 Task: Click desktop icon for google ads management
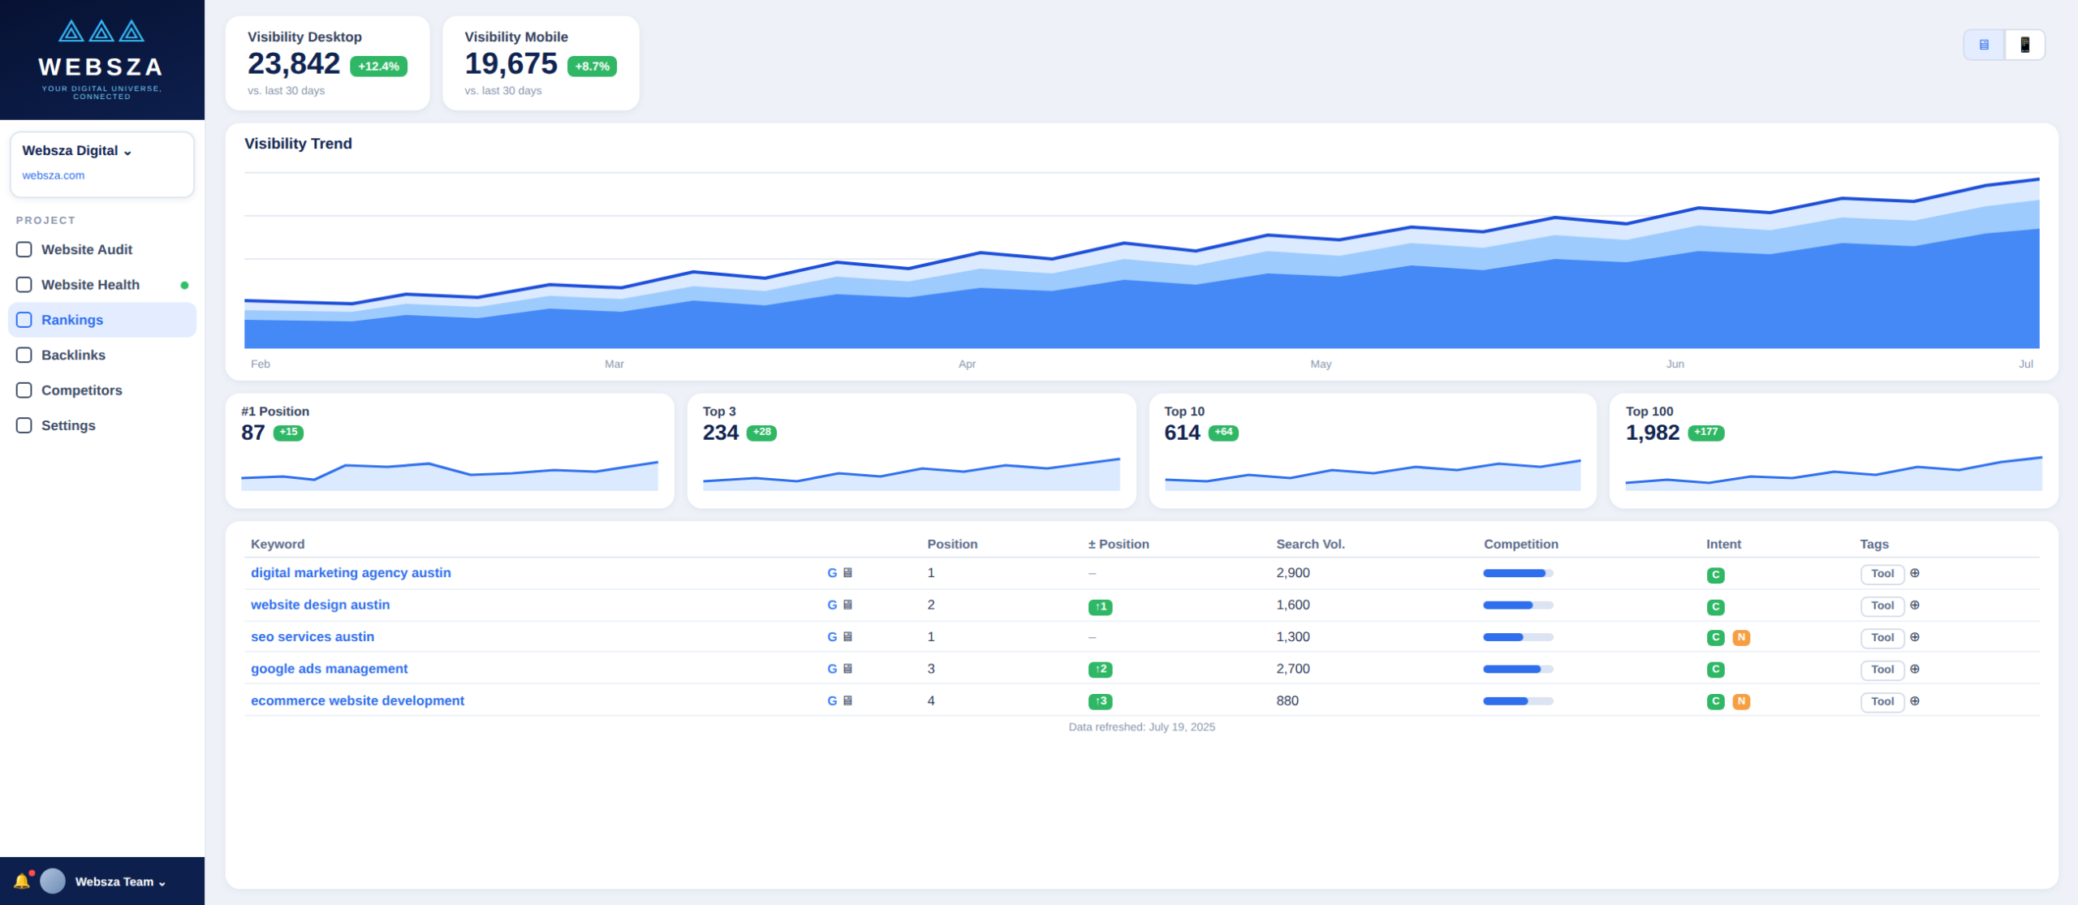pyautogui.click(x=847, y=669)
